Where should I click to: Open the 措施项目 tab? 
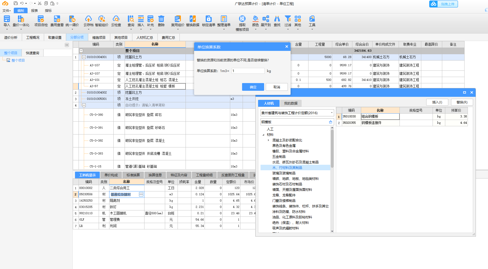pos(99,37)
